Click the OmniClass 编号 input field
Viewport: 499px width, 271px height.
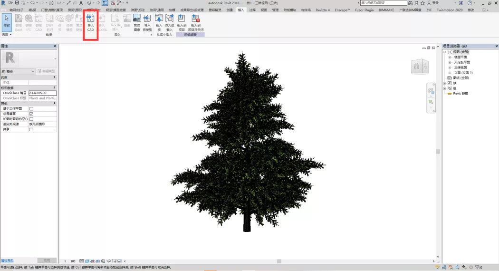point(42,93)
